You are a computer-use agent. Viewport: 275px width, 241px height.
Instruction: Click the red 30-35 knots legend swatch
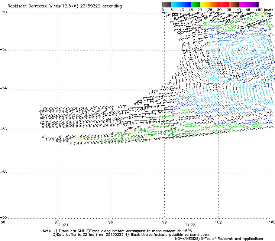pos(224,4)
